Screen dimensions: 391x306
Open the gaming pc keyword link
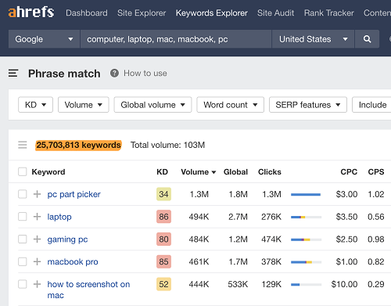[67, 239]
